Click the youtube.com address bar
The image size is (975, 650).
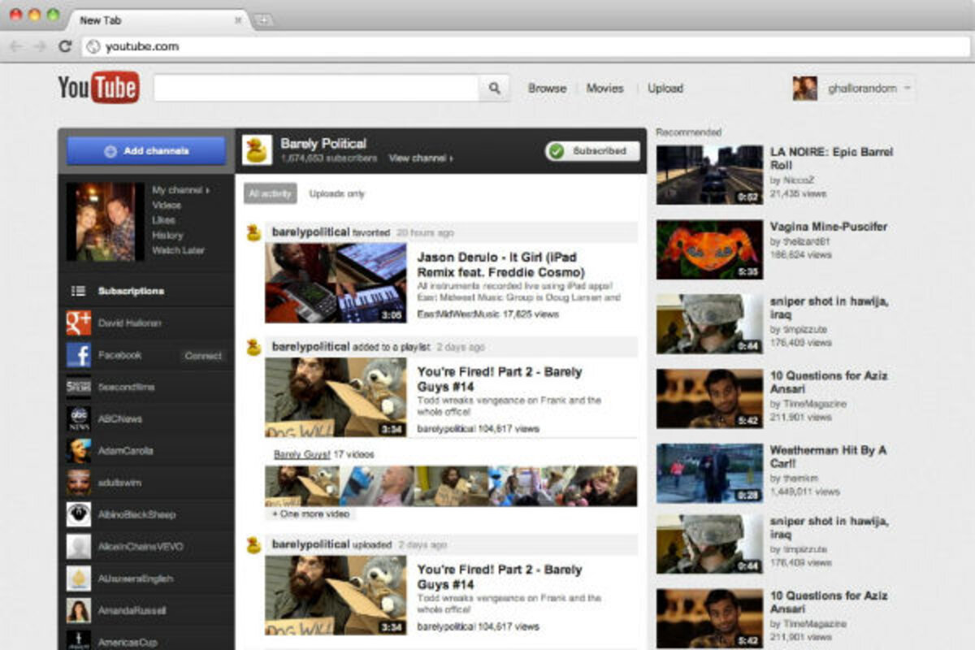click(x=524, y=46)
